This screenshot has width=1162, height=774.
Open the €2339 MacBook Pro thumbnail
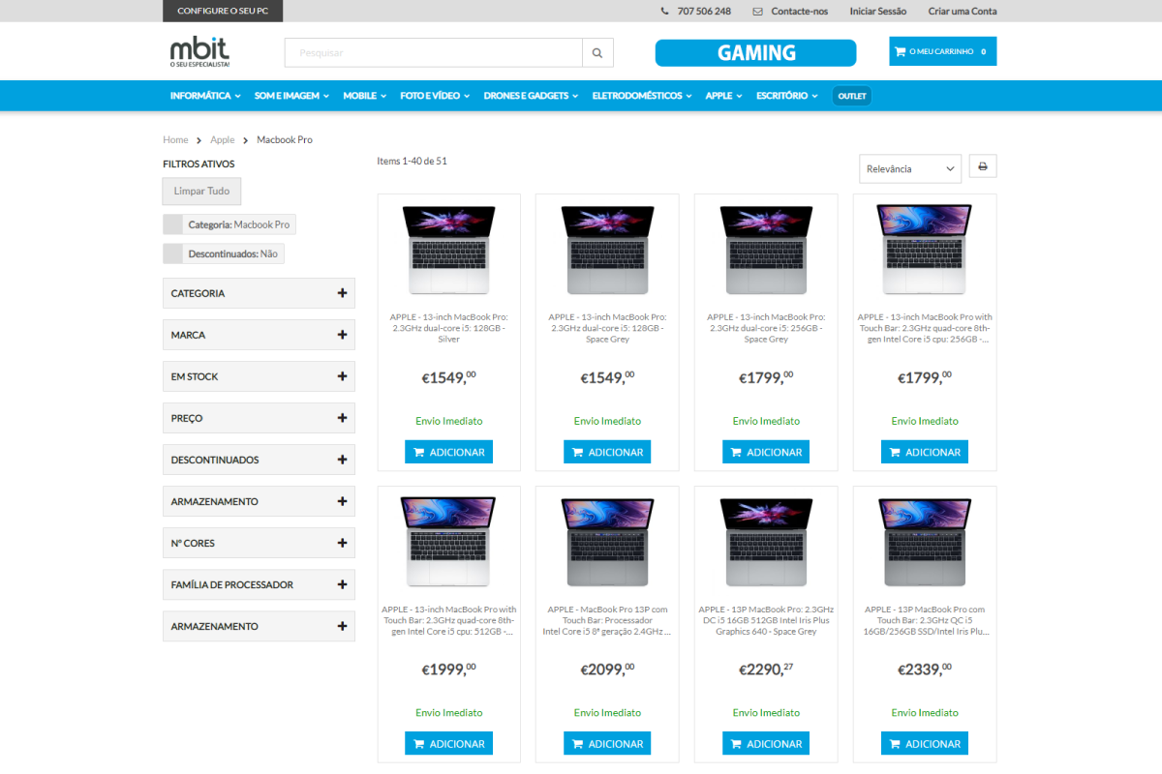pos(925,542)
